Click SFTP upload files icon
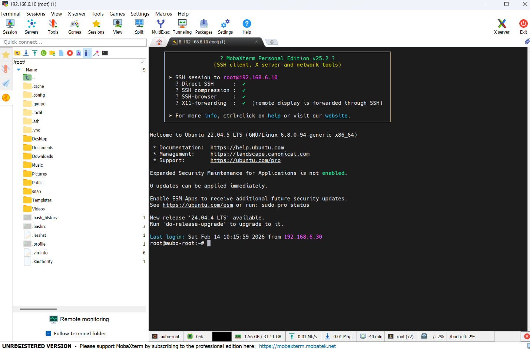 tap(34, 53)
